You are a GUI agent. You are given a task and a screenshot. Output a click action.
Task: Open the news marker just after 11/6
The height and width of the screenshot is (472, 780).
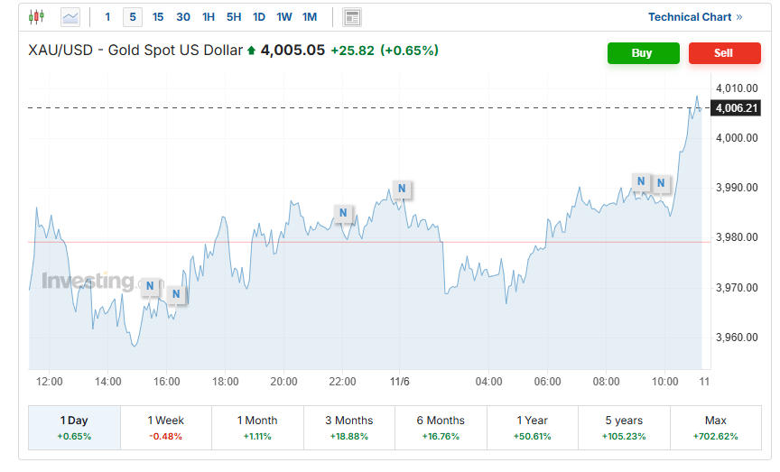pos(402,190)
